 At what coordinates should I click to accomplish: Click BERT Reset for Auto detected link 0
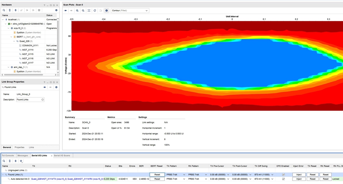157,179
